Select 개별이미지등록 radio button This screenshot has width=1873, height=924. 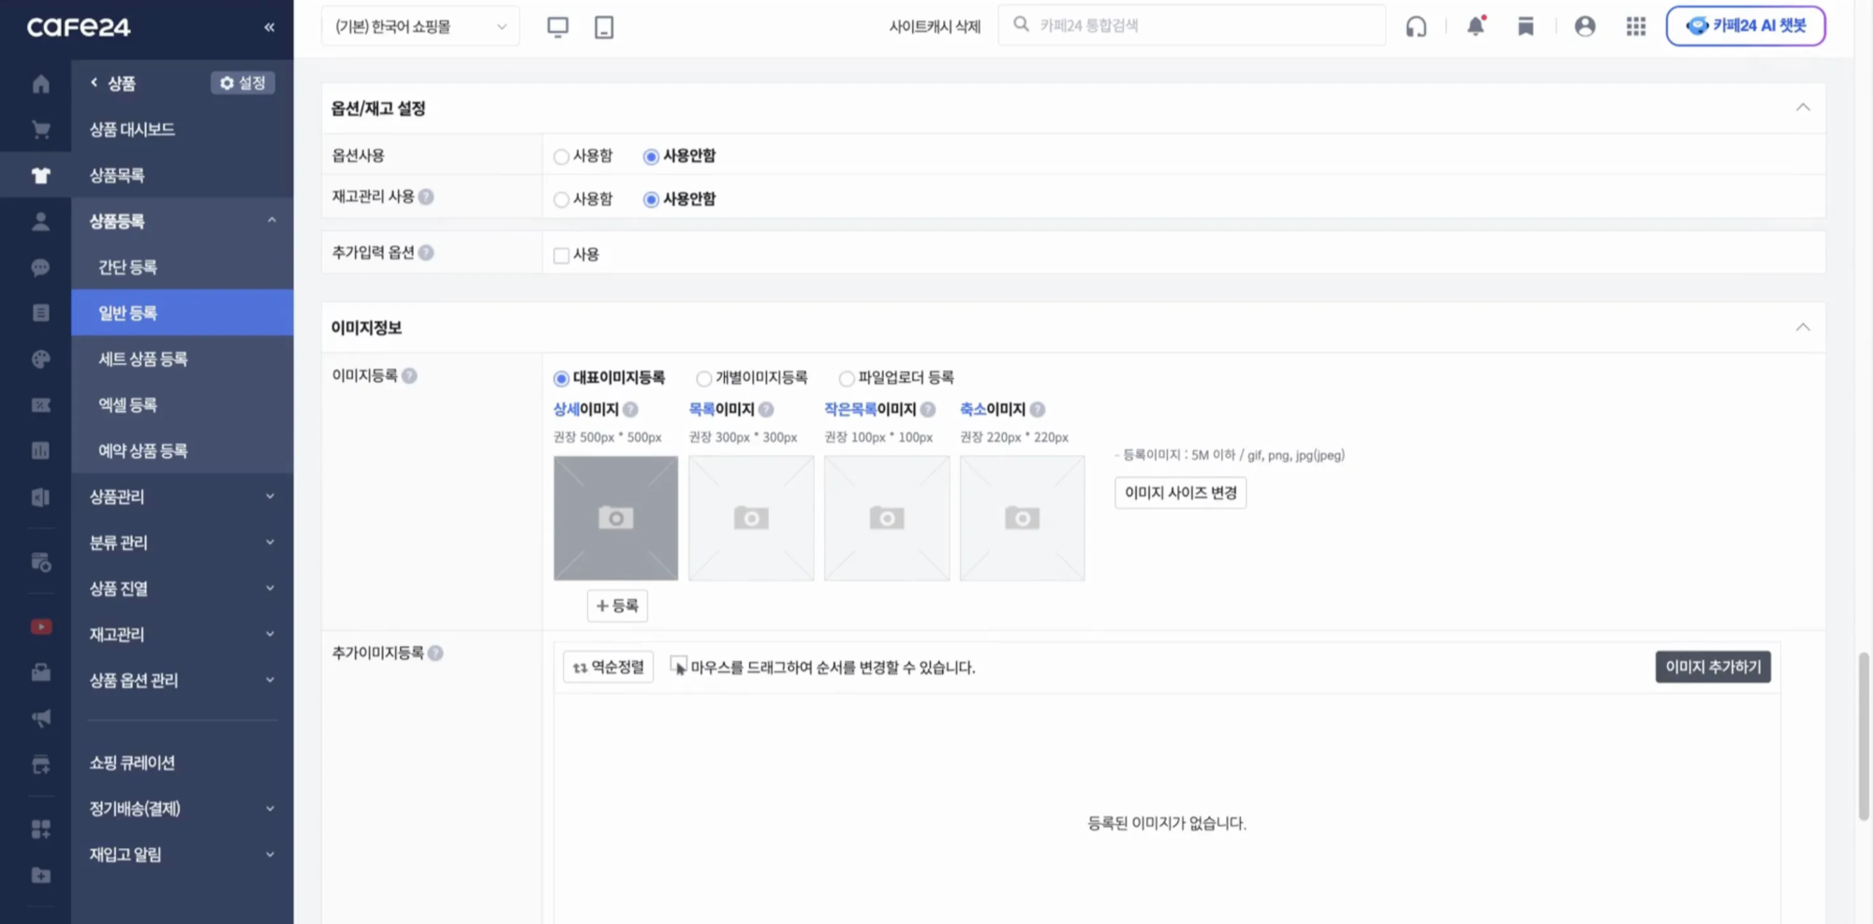[x=703, y=378]
